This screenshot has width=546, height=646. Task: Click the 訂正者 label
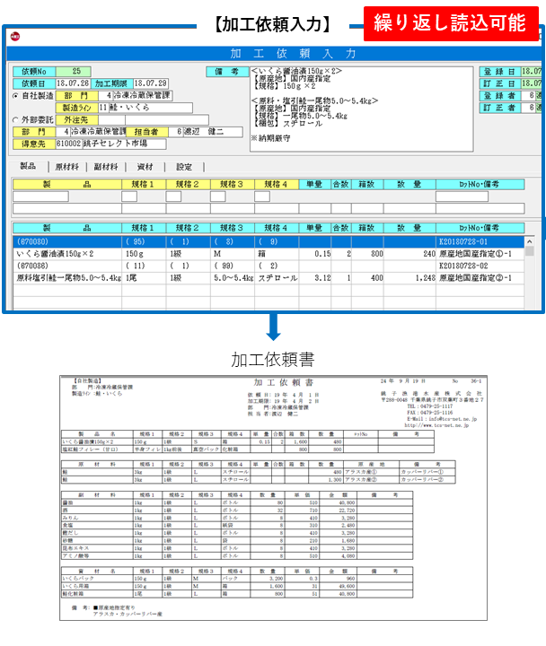pos(499,108)
